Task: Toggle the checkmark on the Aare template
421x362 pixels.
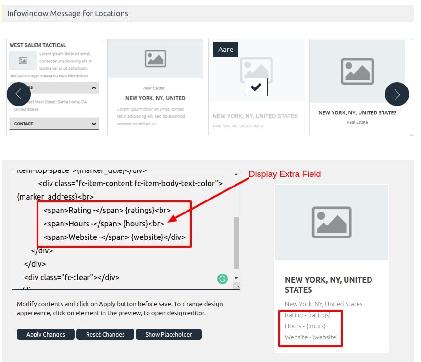Action: tap(256, 87)
